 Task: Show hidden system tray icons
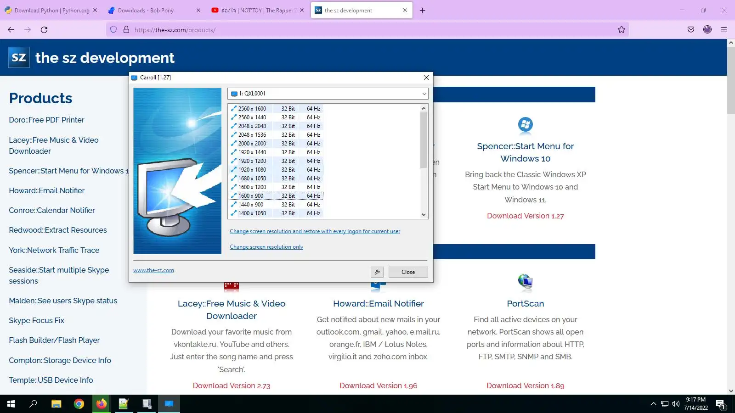pos(653,404)
